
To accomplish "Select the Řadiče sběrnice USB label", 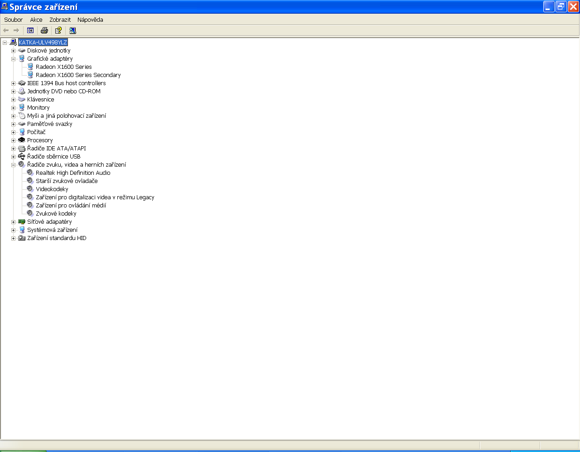I will [x=53, y=157].
